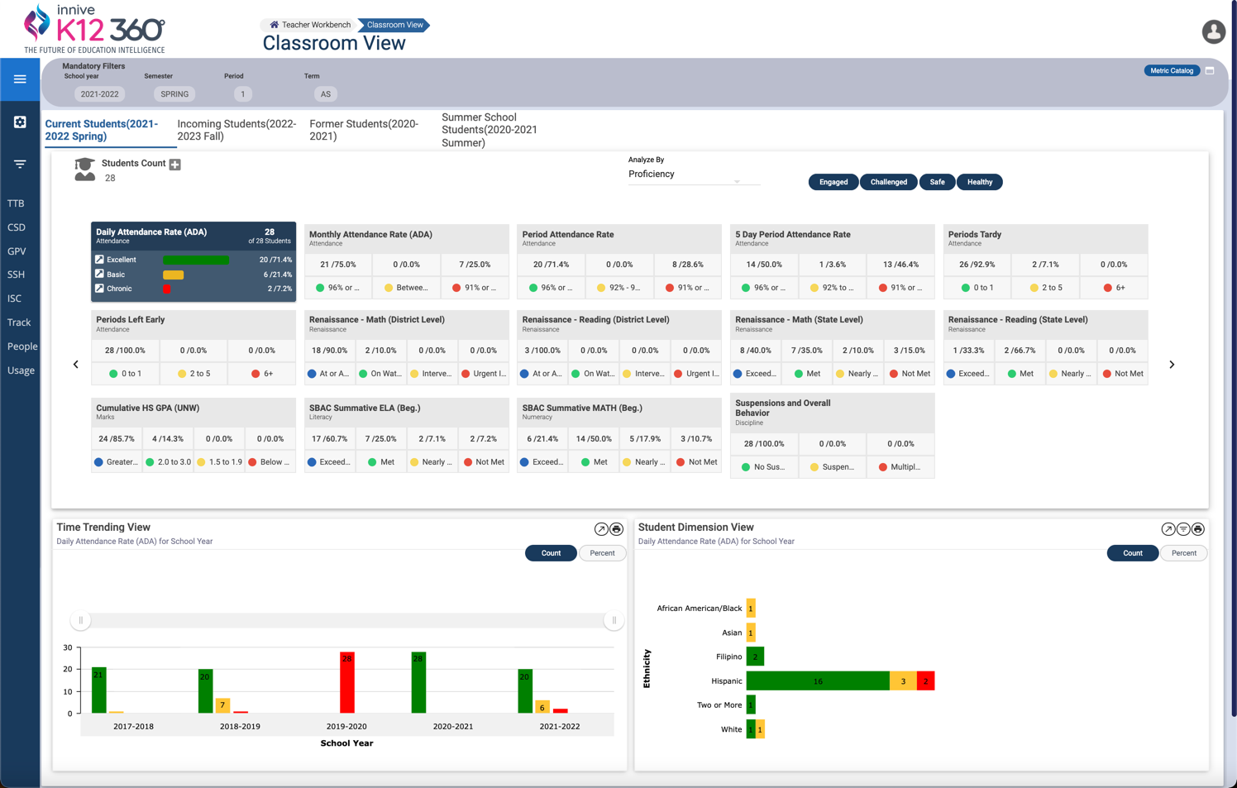
Task: Show next metric cards with the right chevron
Action: coord(1172,365)
